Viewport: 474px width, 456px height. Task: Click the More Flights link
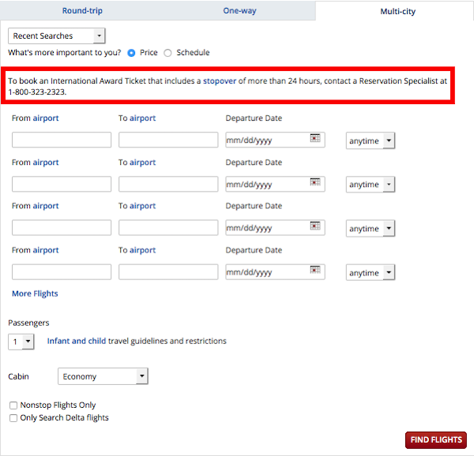coord(35,293)
